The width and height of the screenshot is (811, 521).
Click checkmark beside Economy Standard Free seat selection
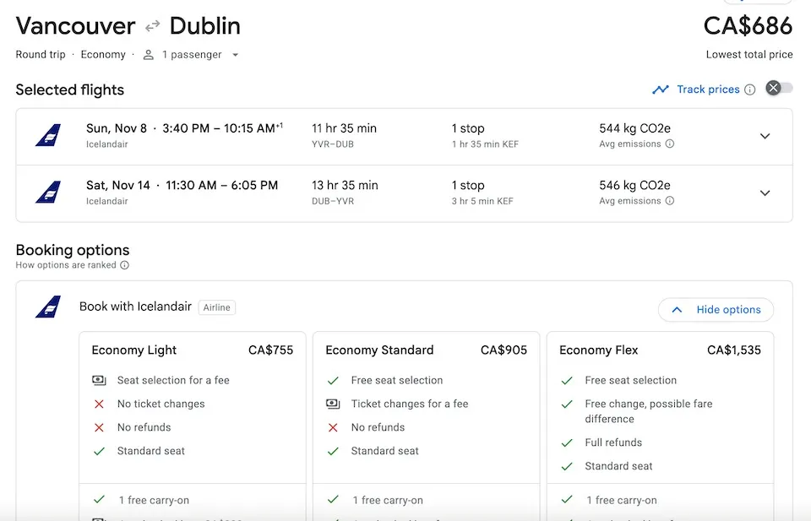coord(333,381)
